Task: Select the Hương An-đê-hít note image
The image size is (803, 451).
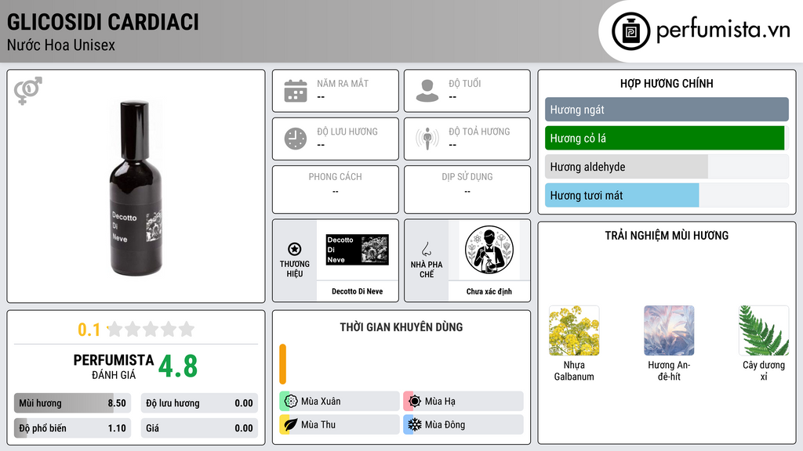Action: pyautogui.click(x=669, y=330)
